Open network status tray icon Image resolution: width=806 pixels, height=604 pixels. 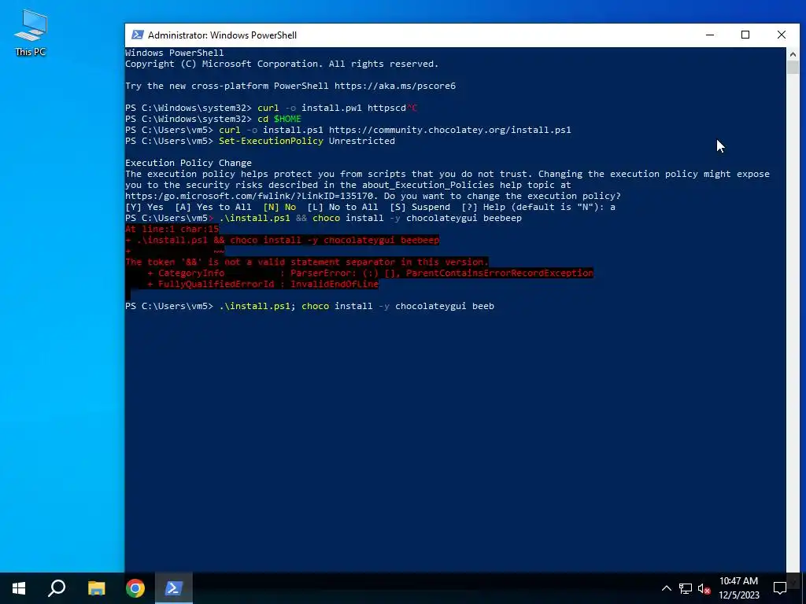tap(686, 588)
